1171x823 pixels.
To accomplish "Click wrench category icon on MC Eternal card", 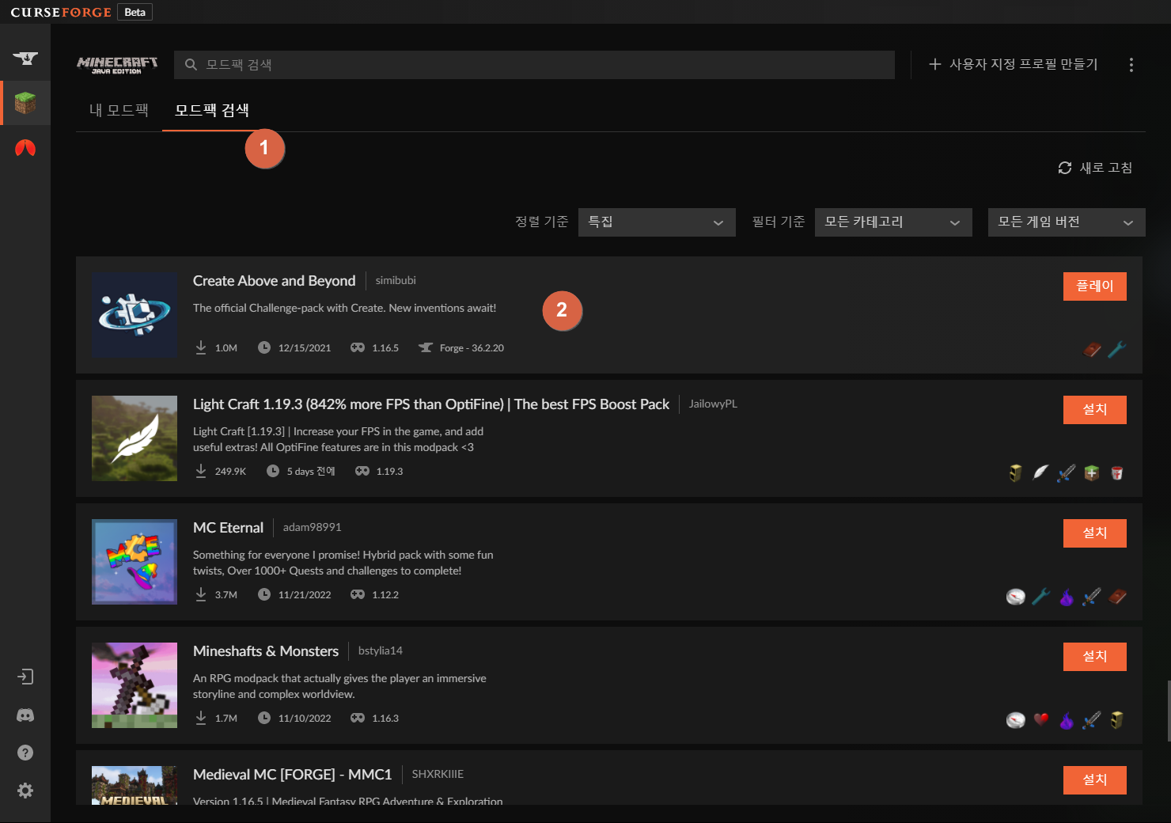I will pos(1041,596).
